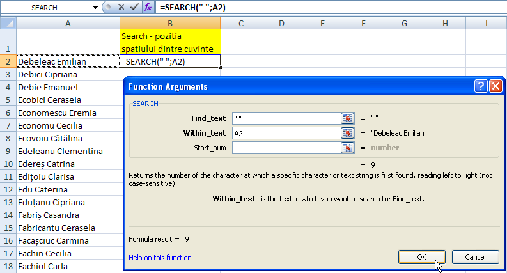Click cell 'Edereș Catrina'
507x273 pixels.
pyautogui.click(x=68, y=164)
